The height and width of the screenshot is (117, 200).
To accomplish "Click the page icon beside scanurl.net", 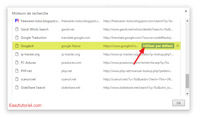I will [17, 79].
